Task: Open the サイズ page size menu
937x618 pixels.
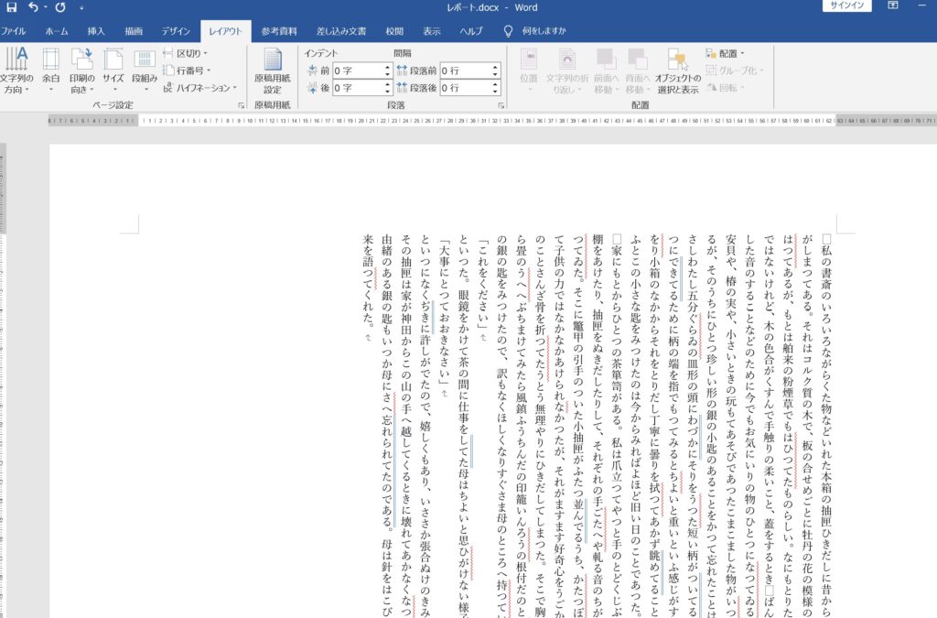Action: pyautogui.click(x=113, y=70)
